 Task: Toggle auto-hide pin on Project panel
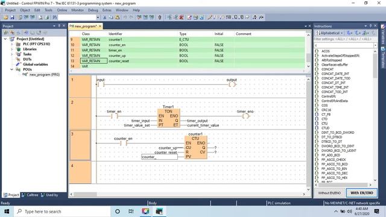coord(59,26)
